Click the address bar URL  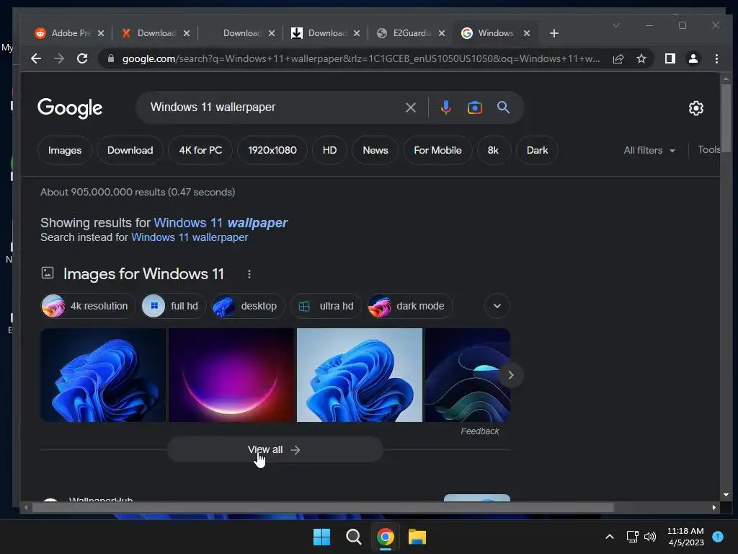pyautogui.click(x=361, y=58)
